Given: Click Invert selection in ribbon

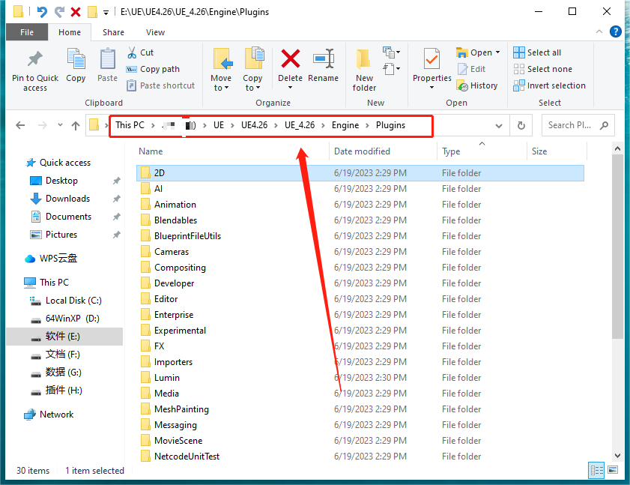Looking at the screenshot, I should 550,85.
